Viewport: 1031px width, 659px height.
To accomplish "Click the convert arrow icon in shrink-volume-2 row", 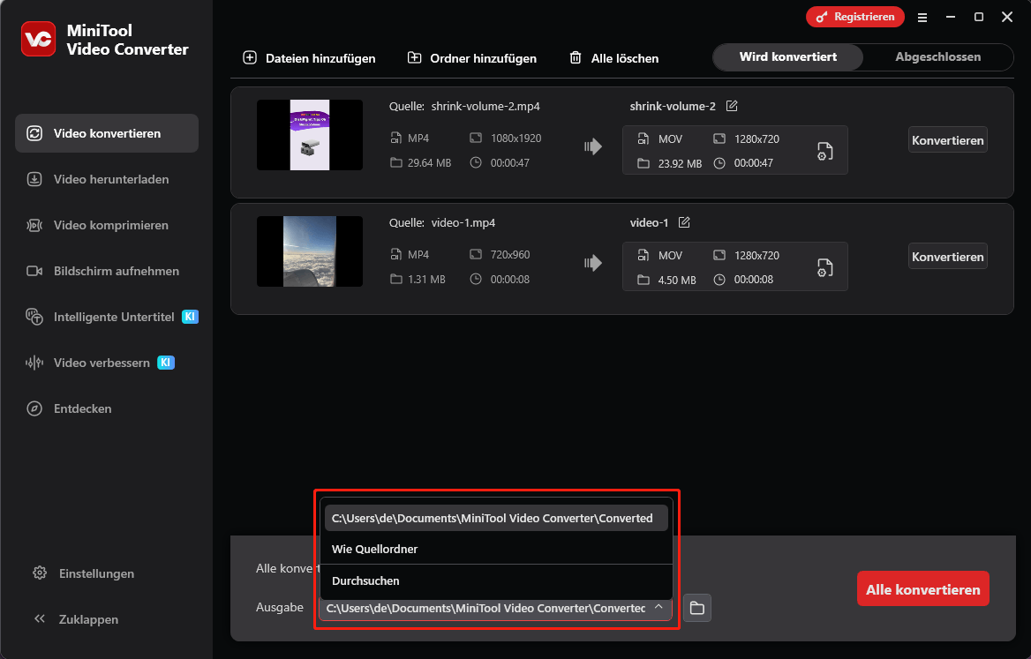I will [593, 146].
